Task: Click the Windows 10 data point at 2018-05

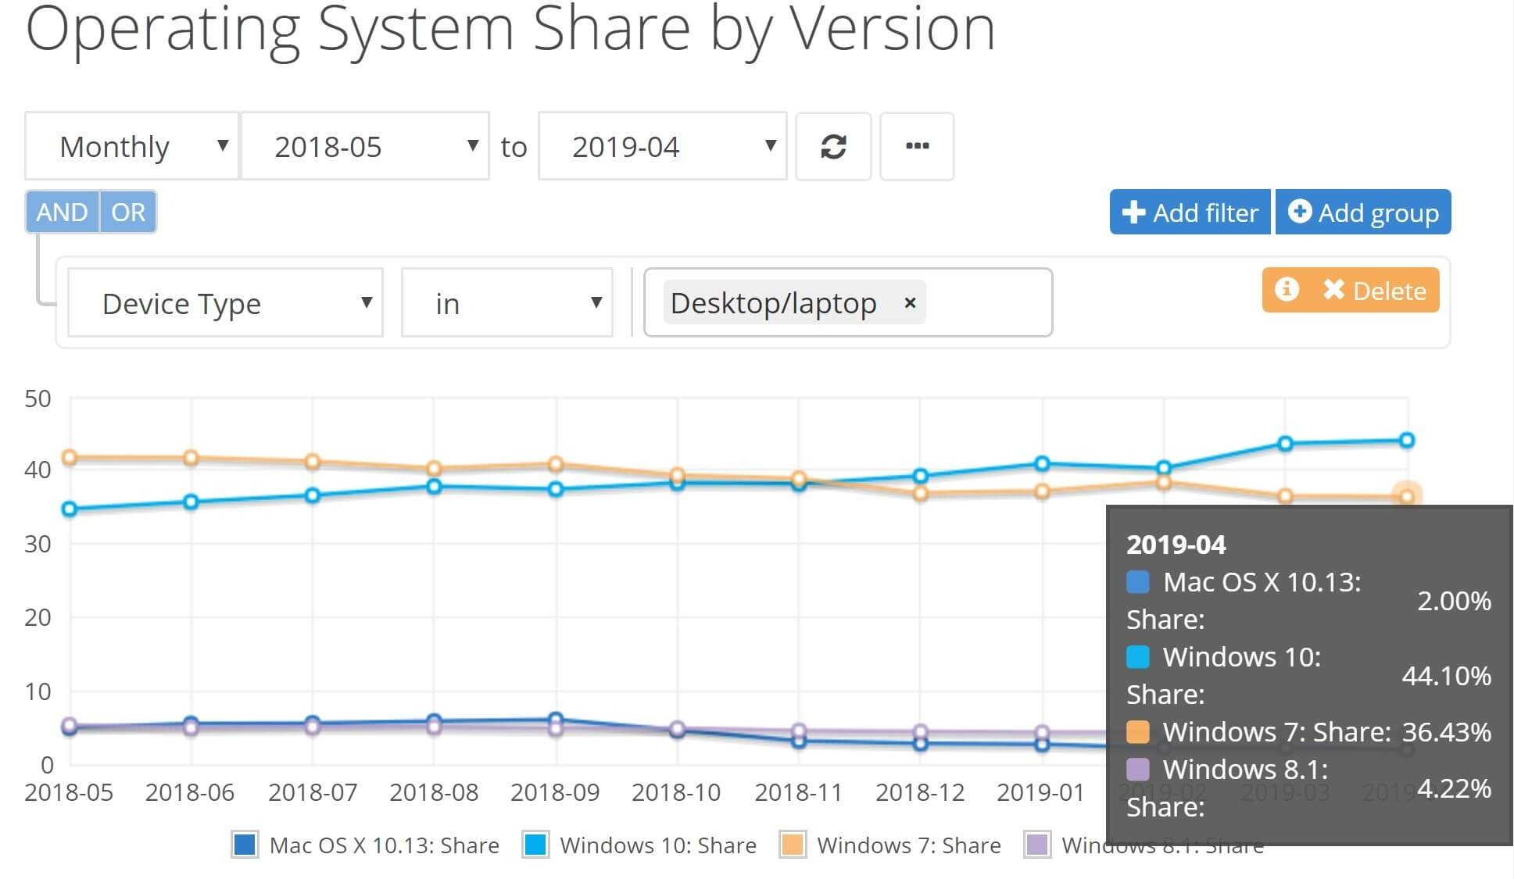Action: click(x=69, y=509)
